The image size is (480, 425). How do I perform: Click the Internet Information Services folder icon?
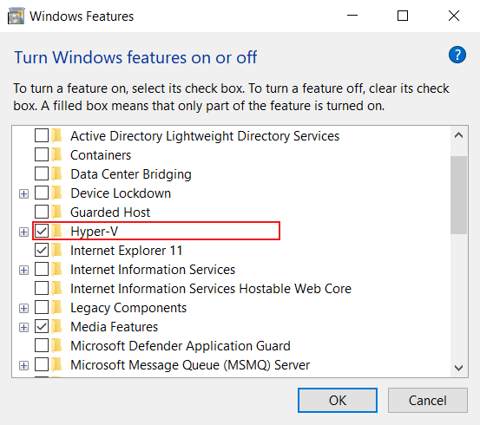tap(57, 269)
